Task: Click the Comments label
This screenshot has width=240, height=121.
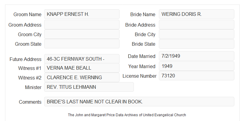Action: point(30,102)
